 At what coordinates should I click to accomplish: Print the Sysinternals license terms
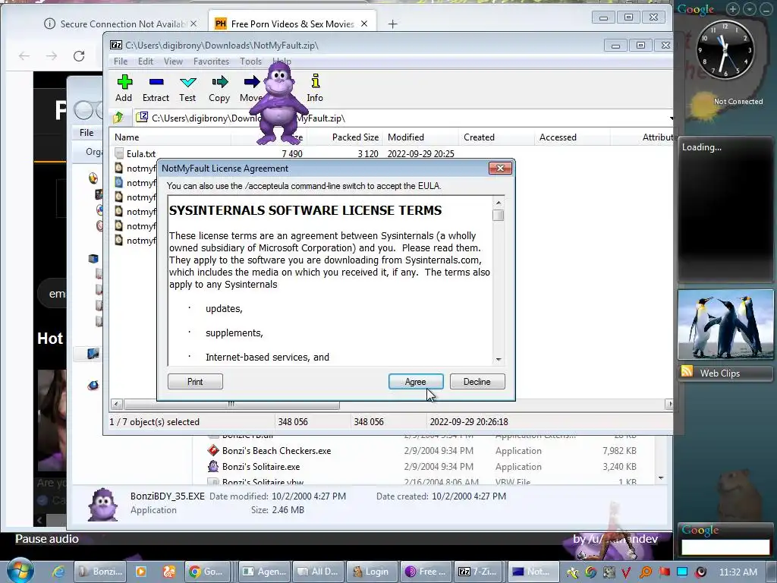click(195, 381)
